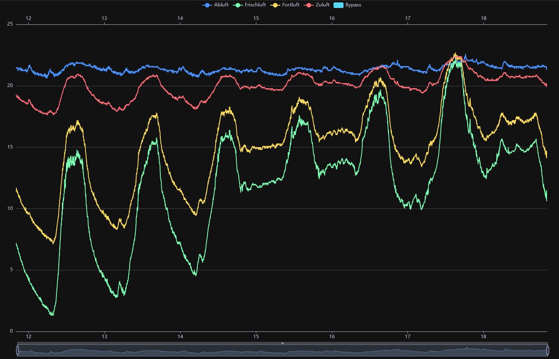Image resolution: width=559 pixels, height=359 pixels.
Task: Click the bottom axis label 18
Action: point(484,337)
